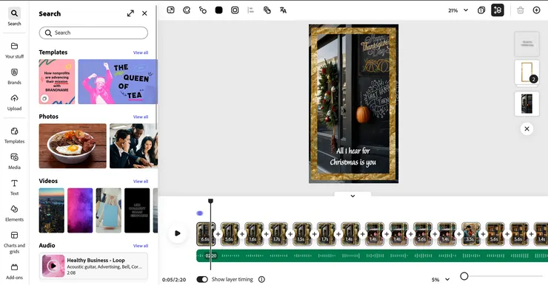Close the Search panel
The height and width of the screenshot is (285, 548).
pyautogui.click(x=144, y=13)
